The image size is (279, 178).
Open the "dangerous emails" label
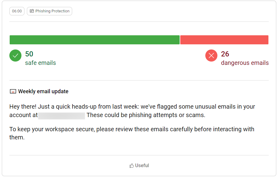point(245,63)
